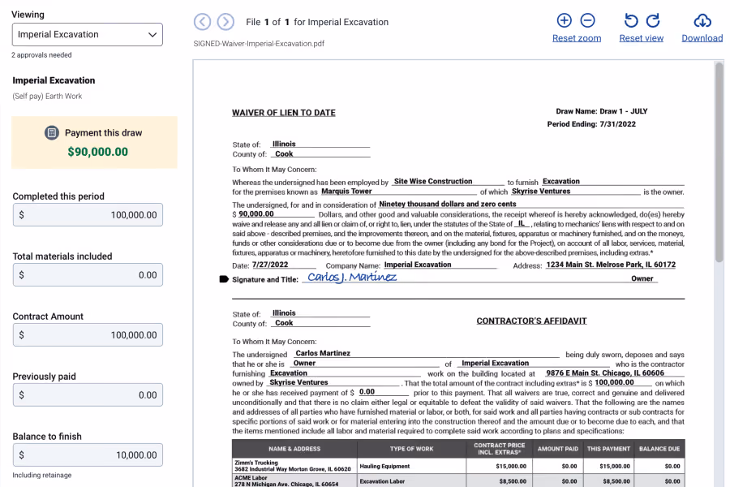Click the 'Period Ending: 7/31/2022' text

pyautogui.click(x=591, y=124)
